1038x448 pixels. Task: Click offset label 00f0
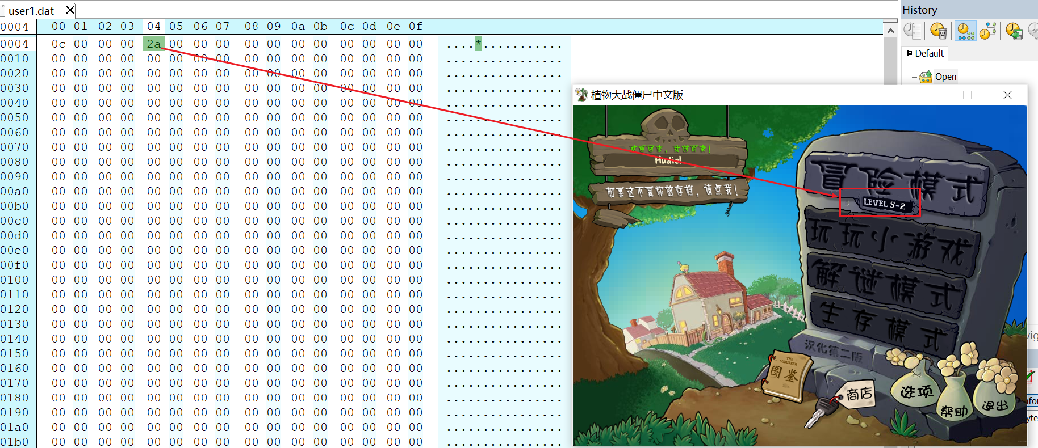pos(14,265)
